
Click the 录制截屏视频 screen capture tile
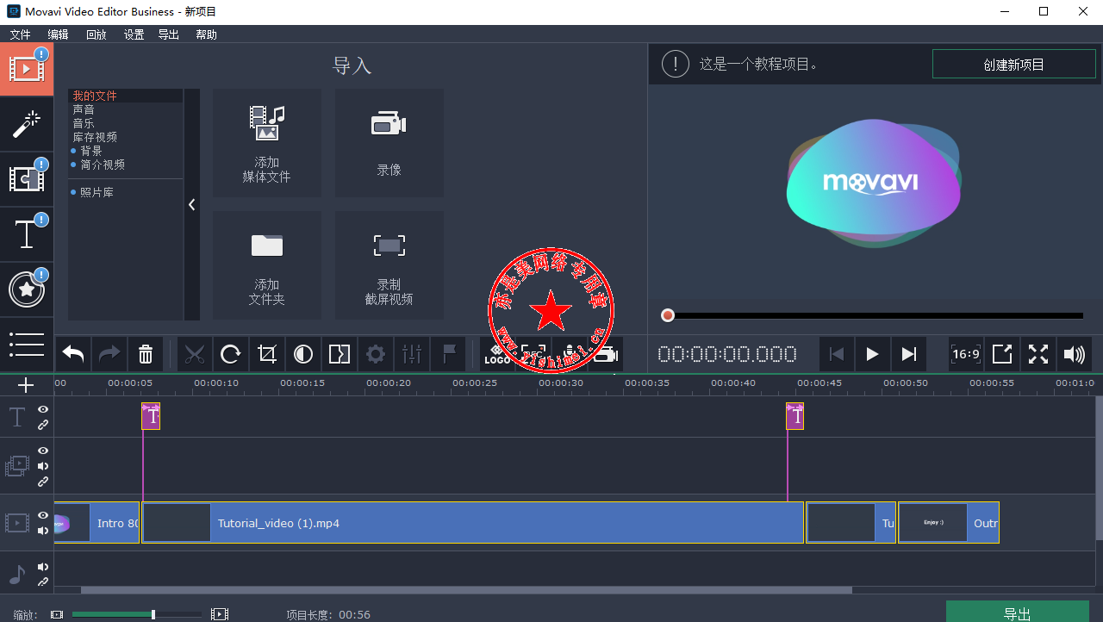pos(389,265)
